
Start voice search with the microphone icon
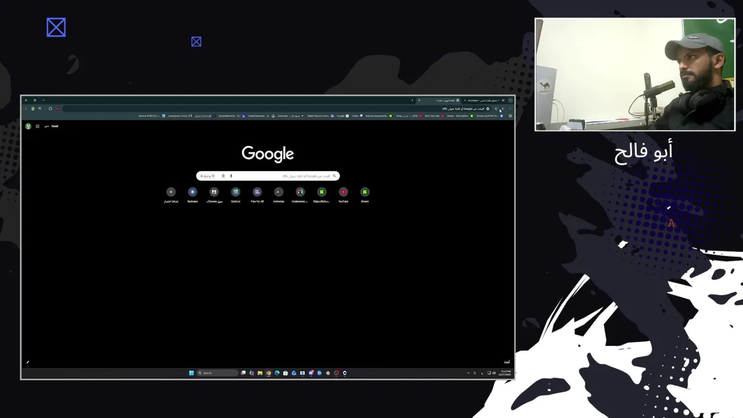click(230, 176)
